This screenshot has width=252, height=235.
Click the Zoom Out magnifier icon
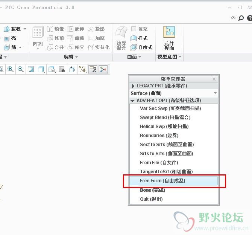coord(21,69)
